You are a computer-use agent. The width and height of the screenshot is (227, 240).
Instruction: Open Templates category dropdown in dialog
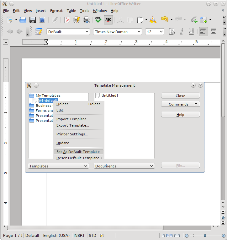pyautogui.click(x=58, y=166)
